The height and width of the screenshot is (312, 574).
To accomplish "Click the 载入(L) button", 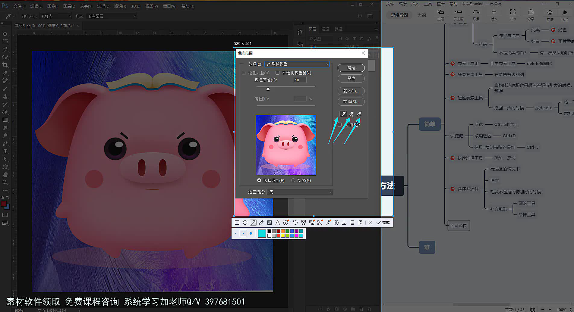I will (x=351, y=91).
